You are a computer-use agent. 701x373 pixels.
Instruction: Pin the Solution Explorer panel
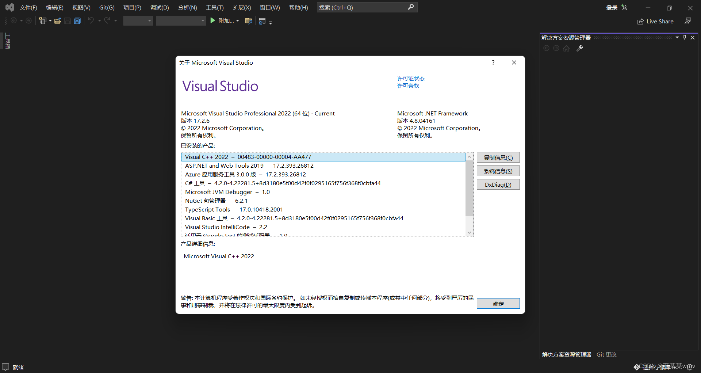[x=685, y=37]
